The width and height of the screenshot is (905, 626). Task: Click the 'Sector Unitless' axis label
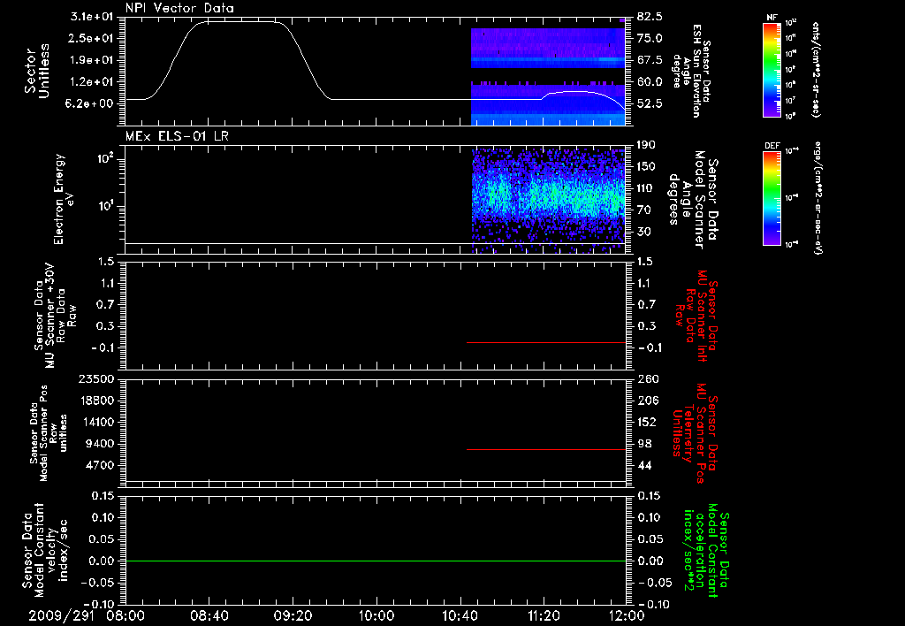coord(37,71)
